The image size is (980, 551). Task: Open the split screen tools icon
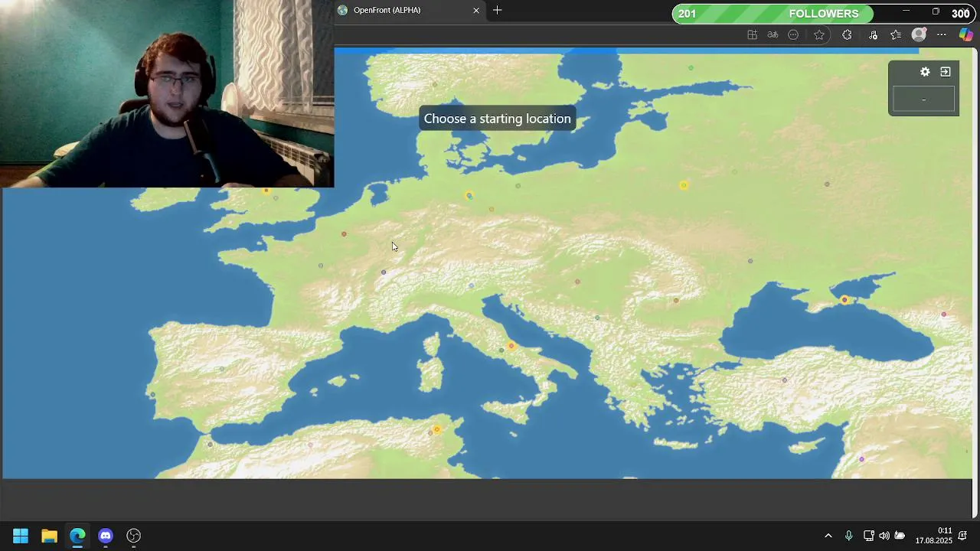click(752, 34)
